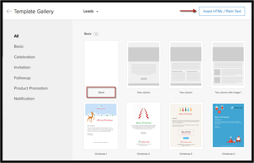Select Notification category in sidebar
Screen dimensions: 254x163
[x=24, y=99]
